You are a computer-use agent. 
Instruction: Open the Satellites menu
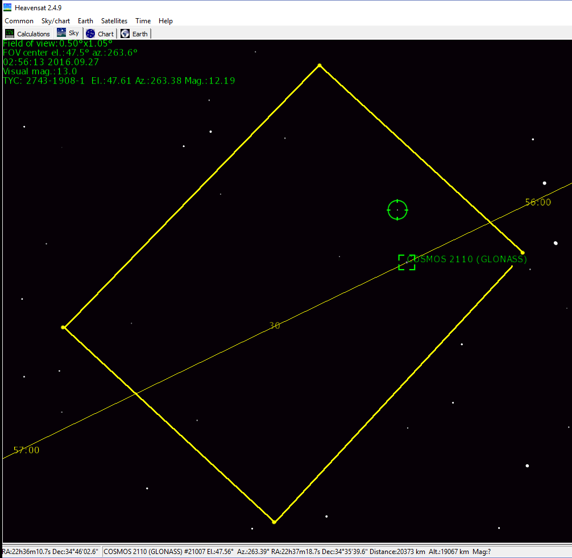[114, 21]
